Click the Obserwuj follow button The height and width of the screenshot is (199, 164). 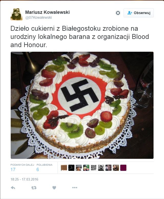139,13
